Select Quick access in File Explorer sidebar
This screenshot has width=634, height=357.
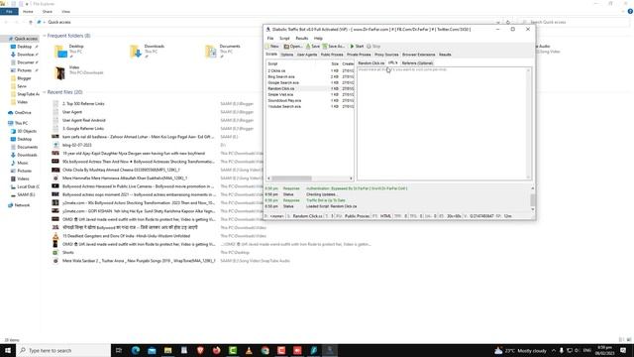click(x=23, y=39)
